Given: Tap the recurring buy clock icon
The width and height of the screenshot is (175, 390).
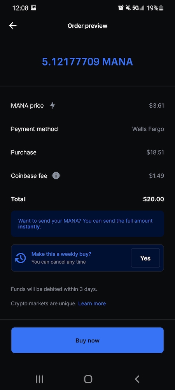Looking at the screenshot, I should click(x=21, y=258).
